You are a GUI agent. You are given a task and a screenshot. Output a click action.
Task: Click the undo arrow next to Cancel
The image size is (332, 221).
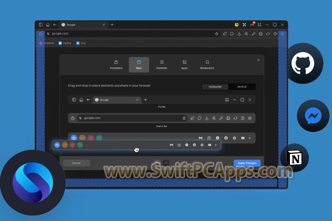157,163
